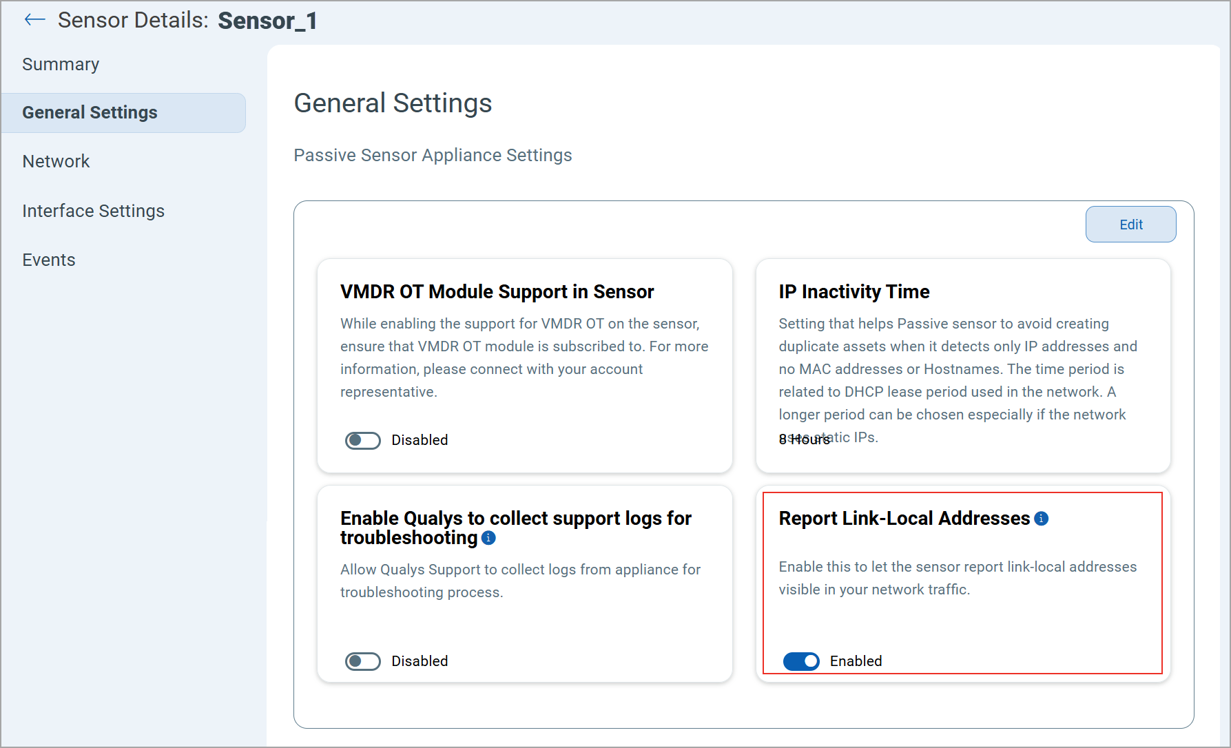Open the Report Link-Local Addresses info icon
Image resolution: width=1231 pixels, height=748 pixels.
(x=1042, y=519)
